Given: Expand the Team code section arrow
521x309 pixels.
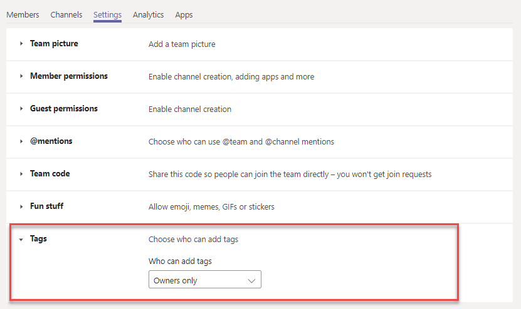Looking at the screenshot, I should click(x=21, y=174).
